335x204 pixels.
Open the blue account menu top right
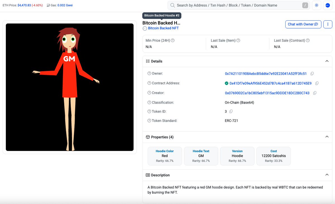(327, 5)
